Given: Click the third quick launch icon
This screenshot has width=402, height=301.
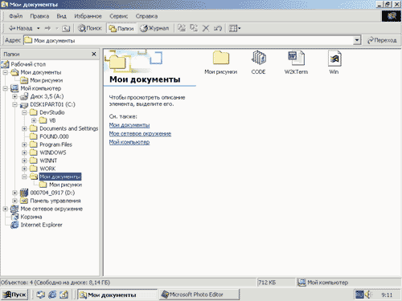Looking at the screenshot, I should (64, 295).
